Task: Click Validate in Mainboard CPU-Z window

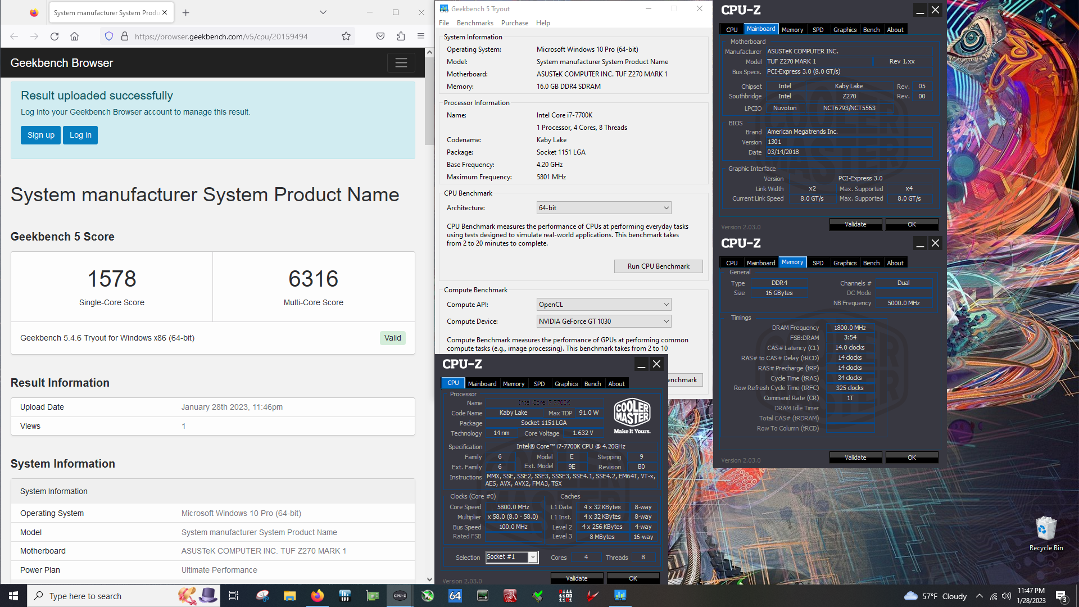Action: (x=855, y=224)
